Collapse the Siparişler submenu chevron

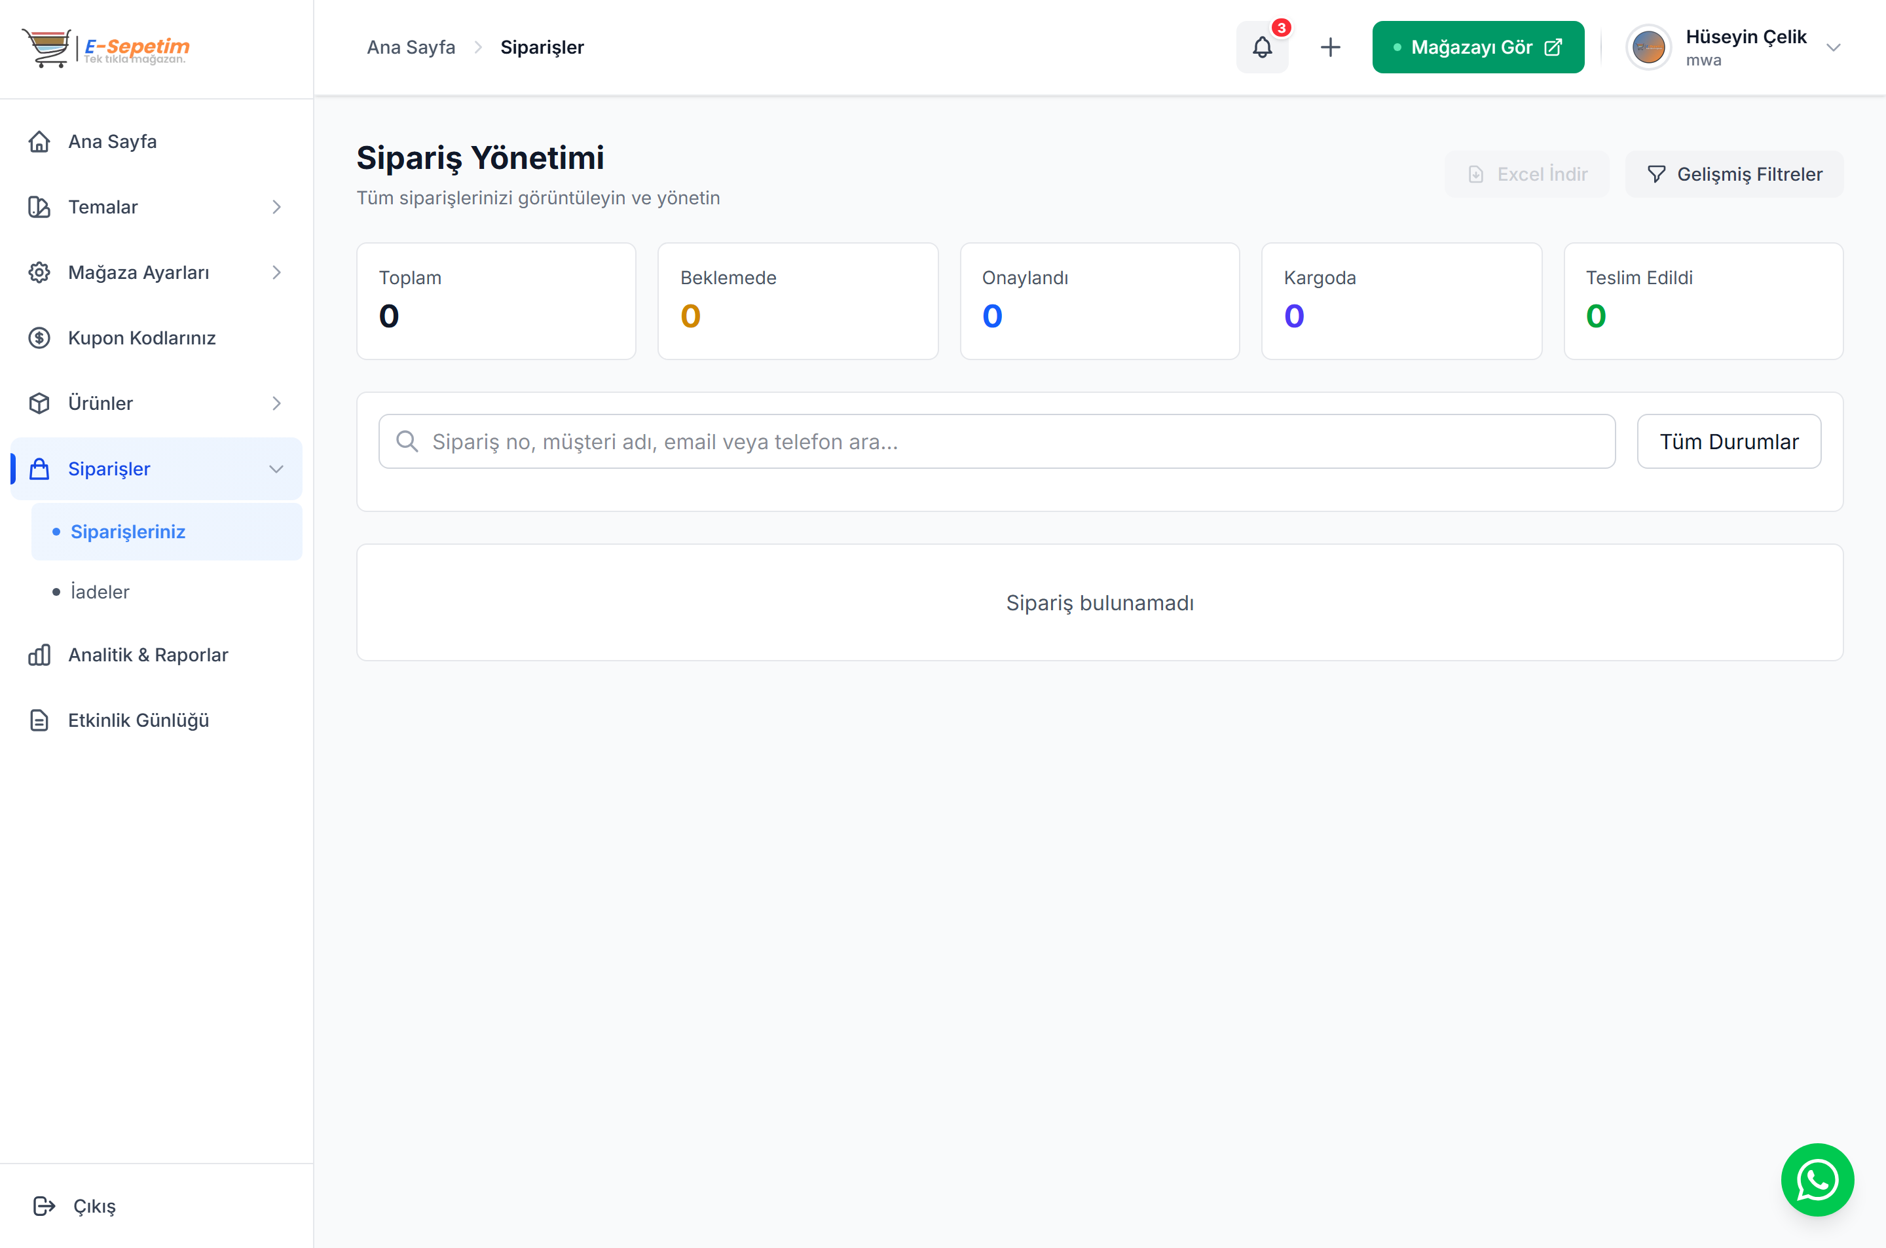(x=276, y=469)
